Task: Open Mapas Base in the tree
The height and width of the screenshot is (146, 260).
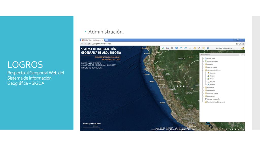Action: (x=211, y=59)
